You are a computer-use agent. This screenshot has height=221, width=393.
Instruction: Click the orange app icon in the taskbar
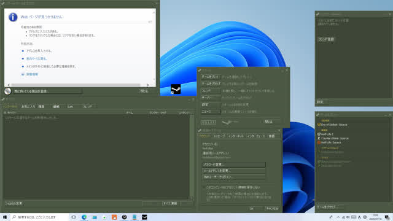[x=114, y=217]
